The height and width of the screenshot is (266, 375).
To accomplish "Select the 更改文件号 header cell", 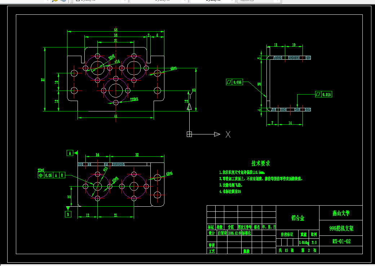I will 245,227.
